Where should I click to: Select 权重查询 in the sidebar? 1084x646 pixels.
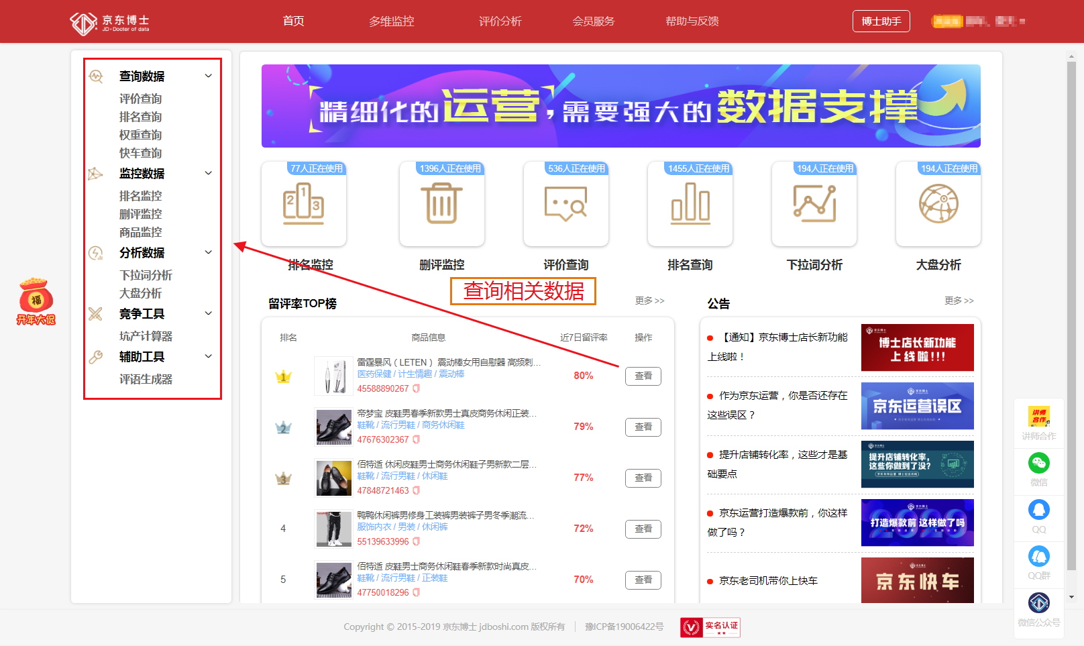click(x=141, y=135)
